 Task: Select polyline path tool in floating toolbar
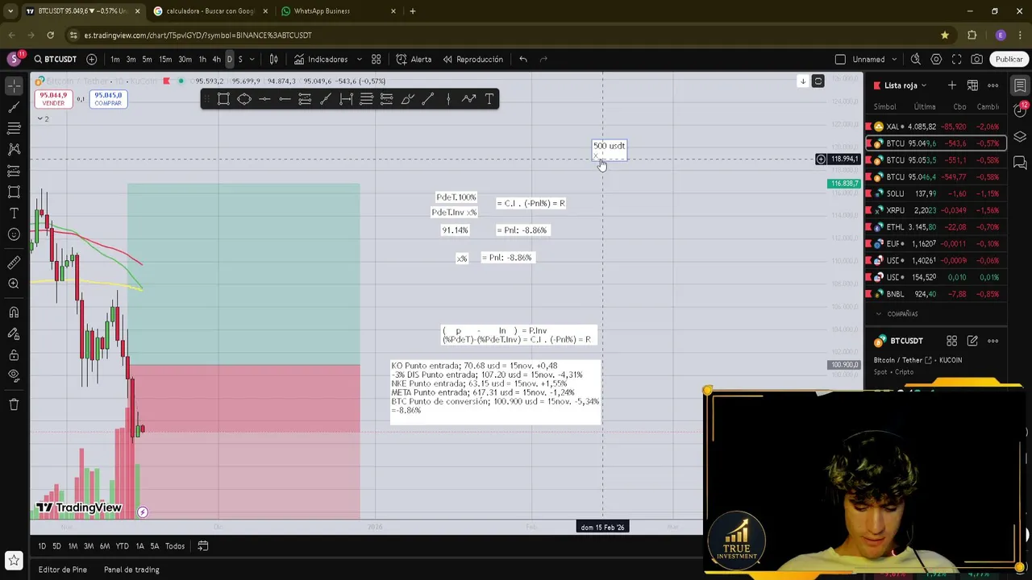click(x=468, y=99)
